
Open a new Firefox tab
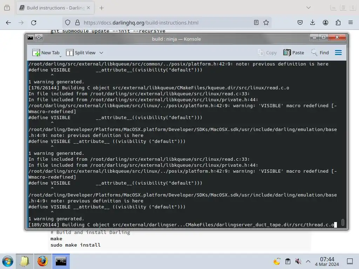pyautogui.click(x=101, y=8)
